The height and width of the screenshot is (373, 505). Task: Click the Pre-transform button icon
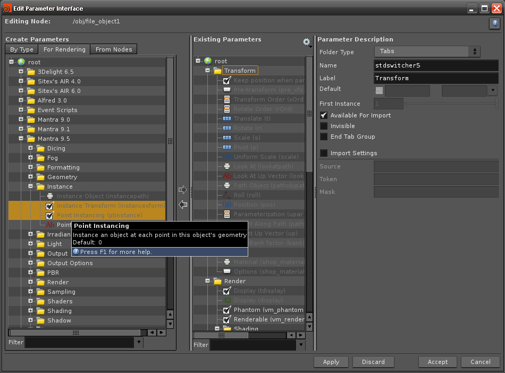coord(227,90)
